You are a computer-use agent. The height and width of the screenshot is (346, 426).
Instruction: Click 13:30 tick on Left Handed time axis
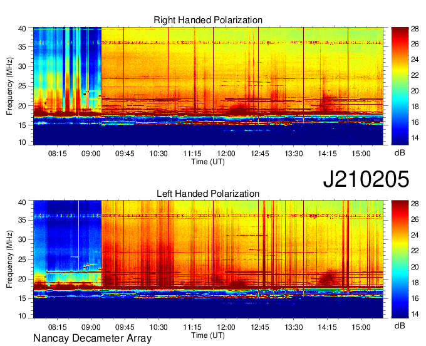point(294,327)
